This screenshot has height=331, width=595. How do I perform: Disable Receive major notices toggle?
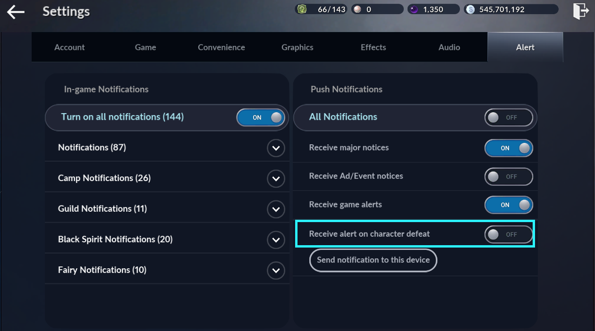click(x=509, y=148)
